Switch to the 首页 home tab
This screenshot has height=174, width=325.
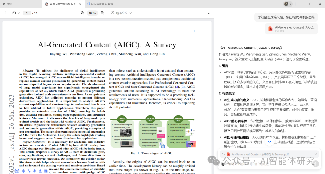pos(8,4)
